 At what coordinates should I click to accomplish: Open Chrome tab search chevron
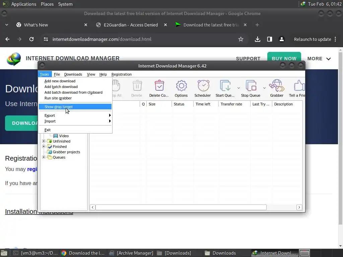[7, 25]
